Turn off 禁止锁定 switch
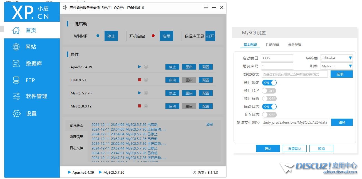Viewport: 362px width, 179px height. pos(269,83)
